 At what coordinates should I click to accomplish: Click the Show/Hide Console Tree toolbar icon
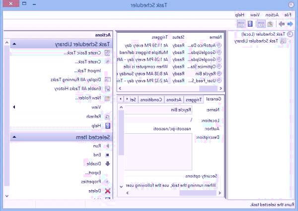coord(261,24)
